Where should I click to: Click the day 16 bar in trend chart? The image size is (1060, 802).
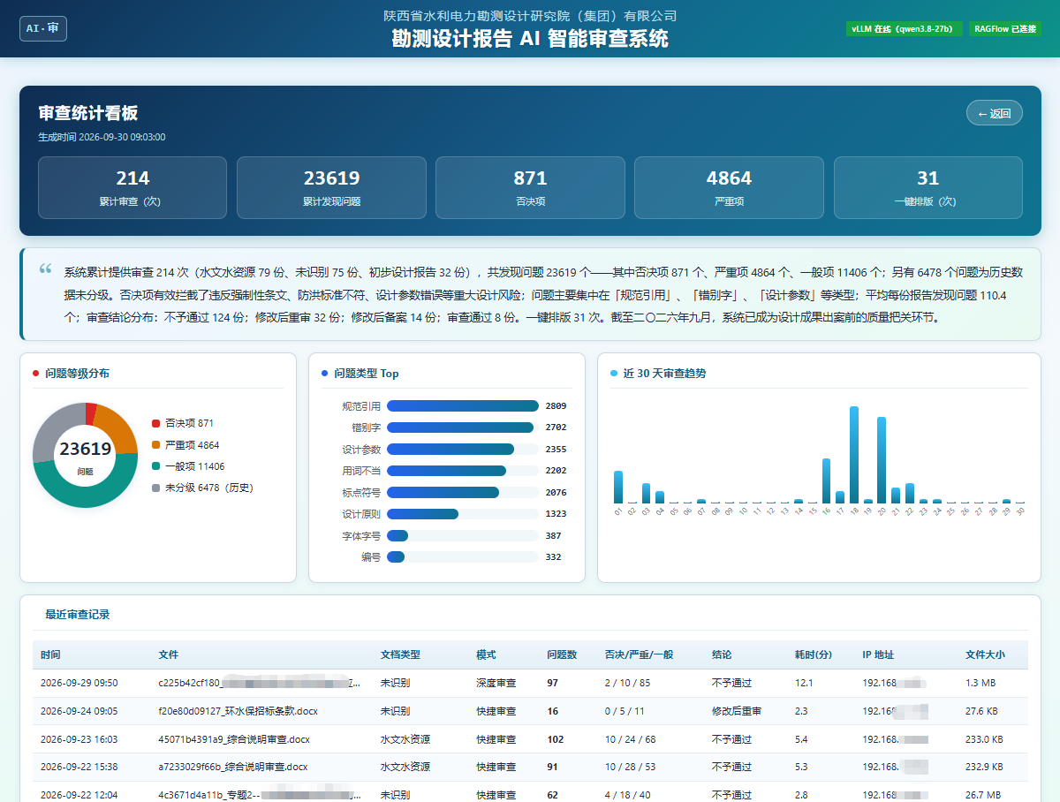pos(826,480)
